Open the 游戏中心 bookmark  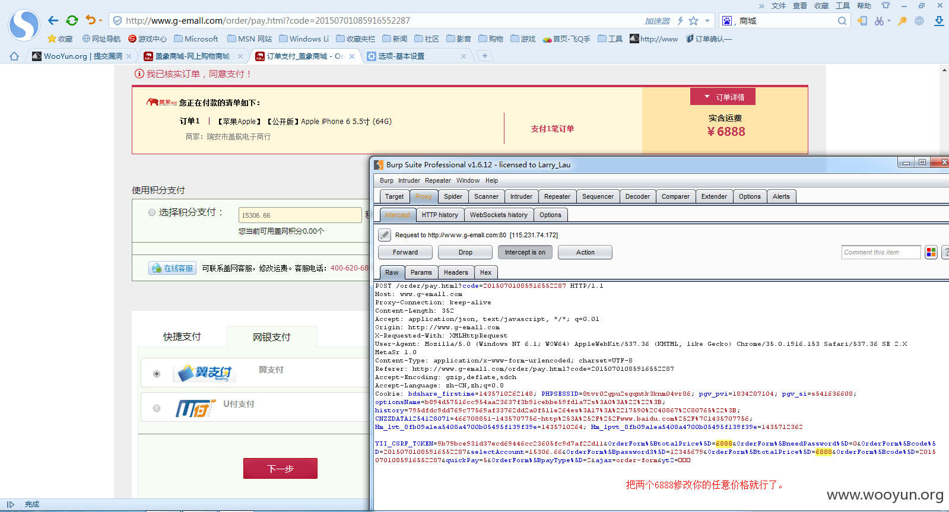(147, 39)
